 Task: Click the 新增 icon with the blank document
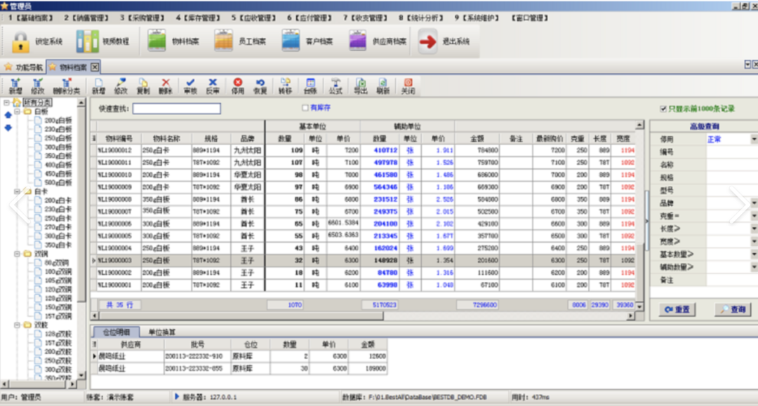[99, 86]
